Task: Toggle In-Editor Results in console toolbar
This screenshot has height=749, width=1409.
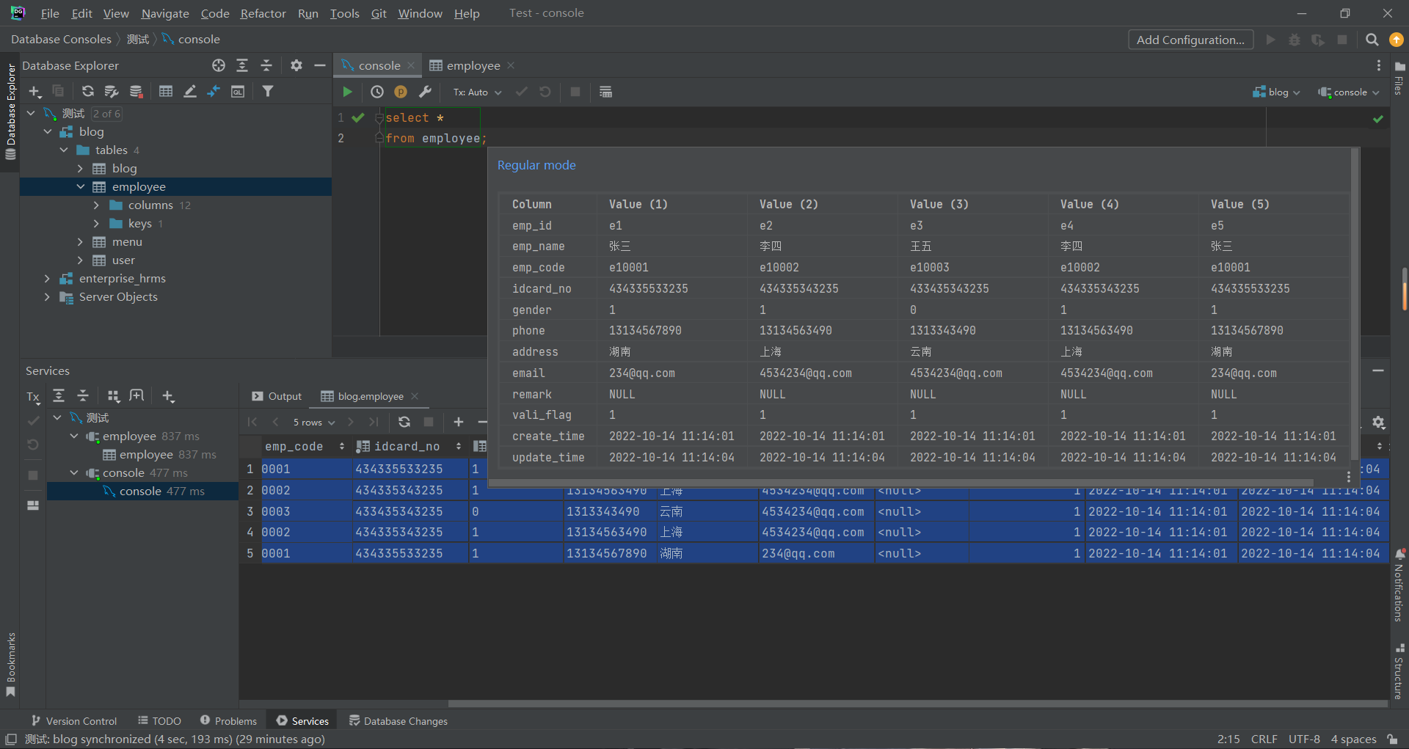Action: (605, 92)
